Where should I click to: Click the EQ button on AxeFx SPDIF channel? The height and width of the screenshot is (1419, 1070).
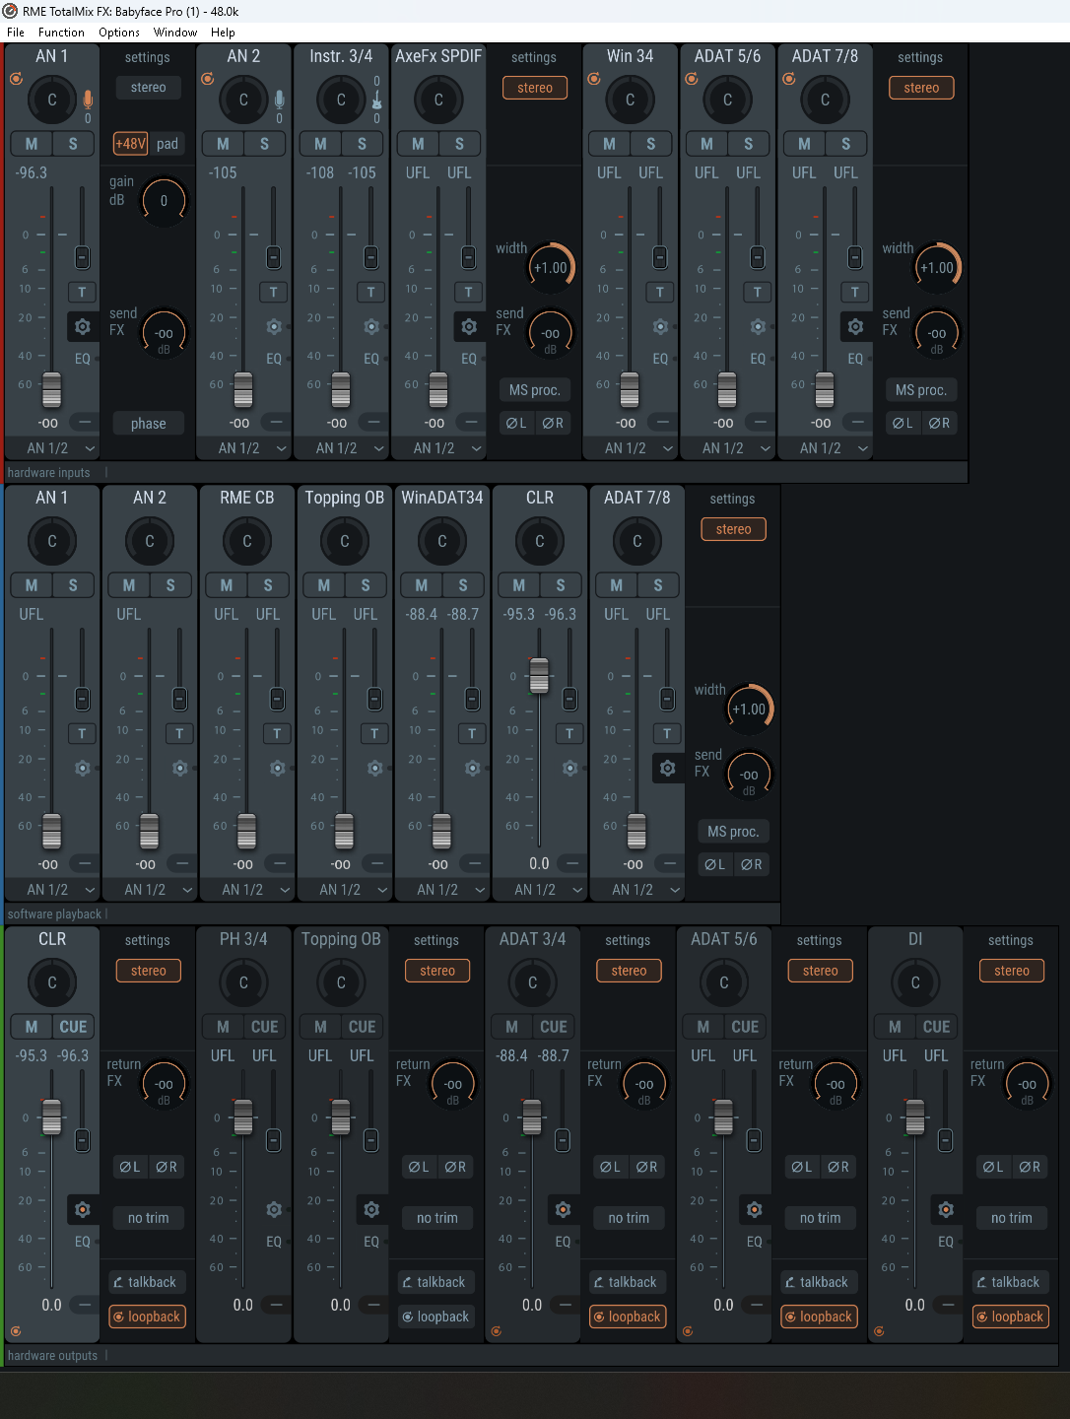tap(469, 360)
